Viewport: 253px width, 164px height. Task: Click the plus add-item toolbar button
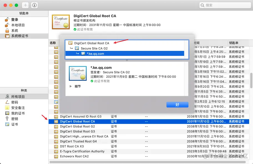tap(25, 5)
